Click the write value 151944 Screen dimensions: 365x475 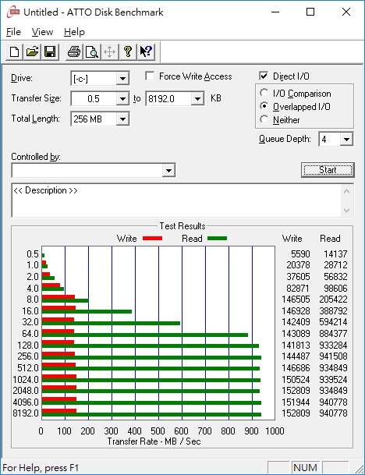tap(296, 402)
